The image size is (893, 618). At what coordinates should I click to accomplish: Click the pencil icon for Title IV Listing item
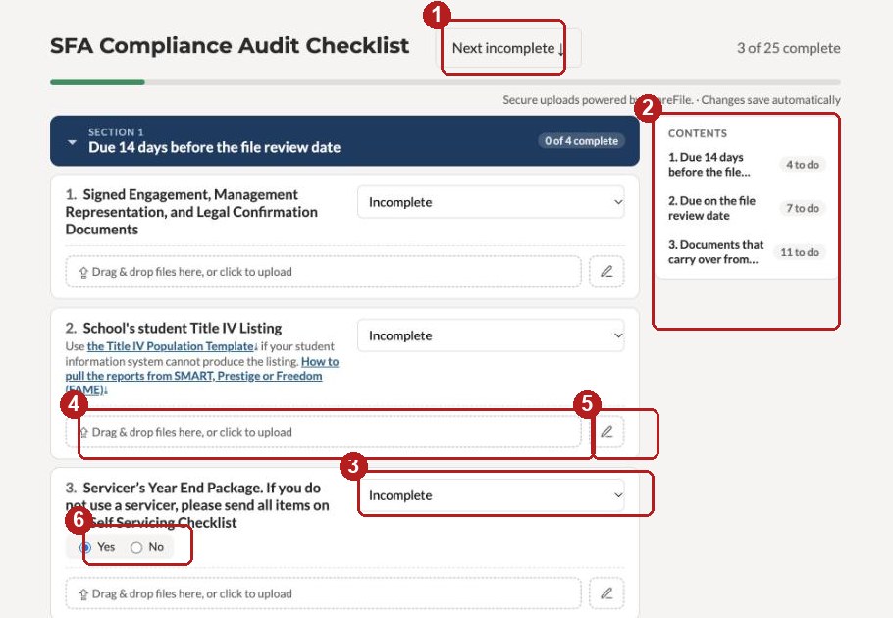606,432
